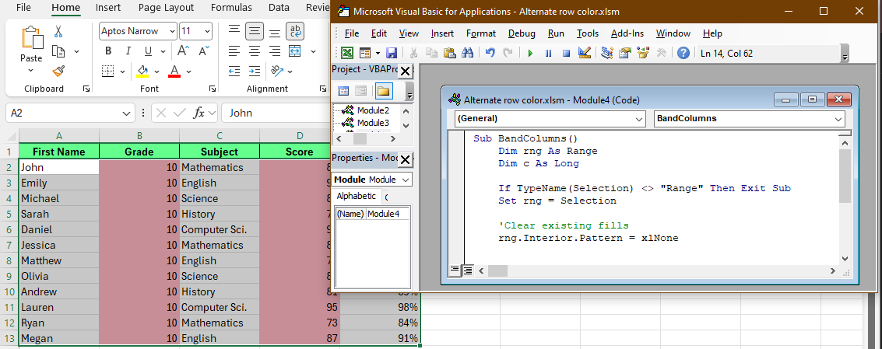Open the (General) object dropdown in code window
This screenshot has height=349, width=882.
[x=639, y=119]
